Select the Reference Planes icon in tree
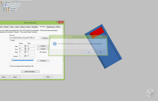Screen dimensions: 158x101 (7, 6)
